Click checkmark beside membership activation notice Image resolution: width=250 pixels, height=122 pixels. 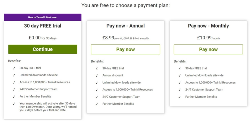pyautogui.click(x=14, y=104)
